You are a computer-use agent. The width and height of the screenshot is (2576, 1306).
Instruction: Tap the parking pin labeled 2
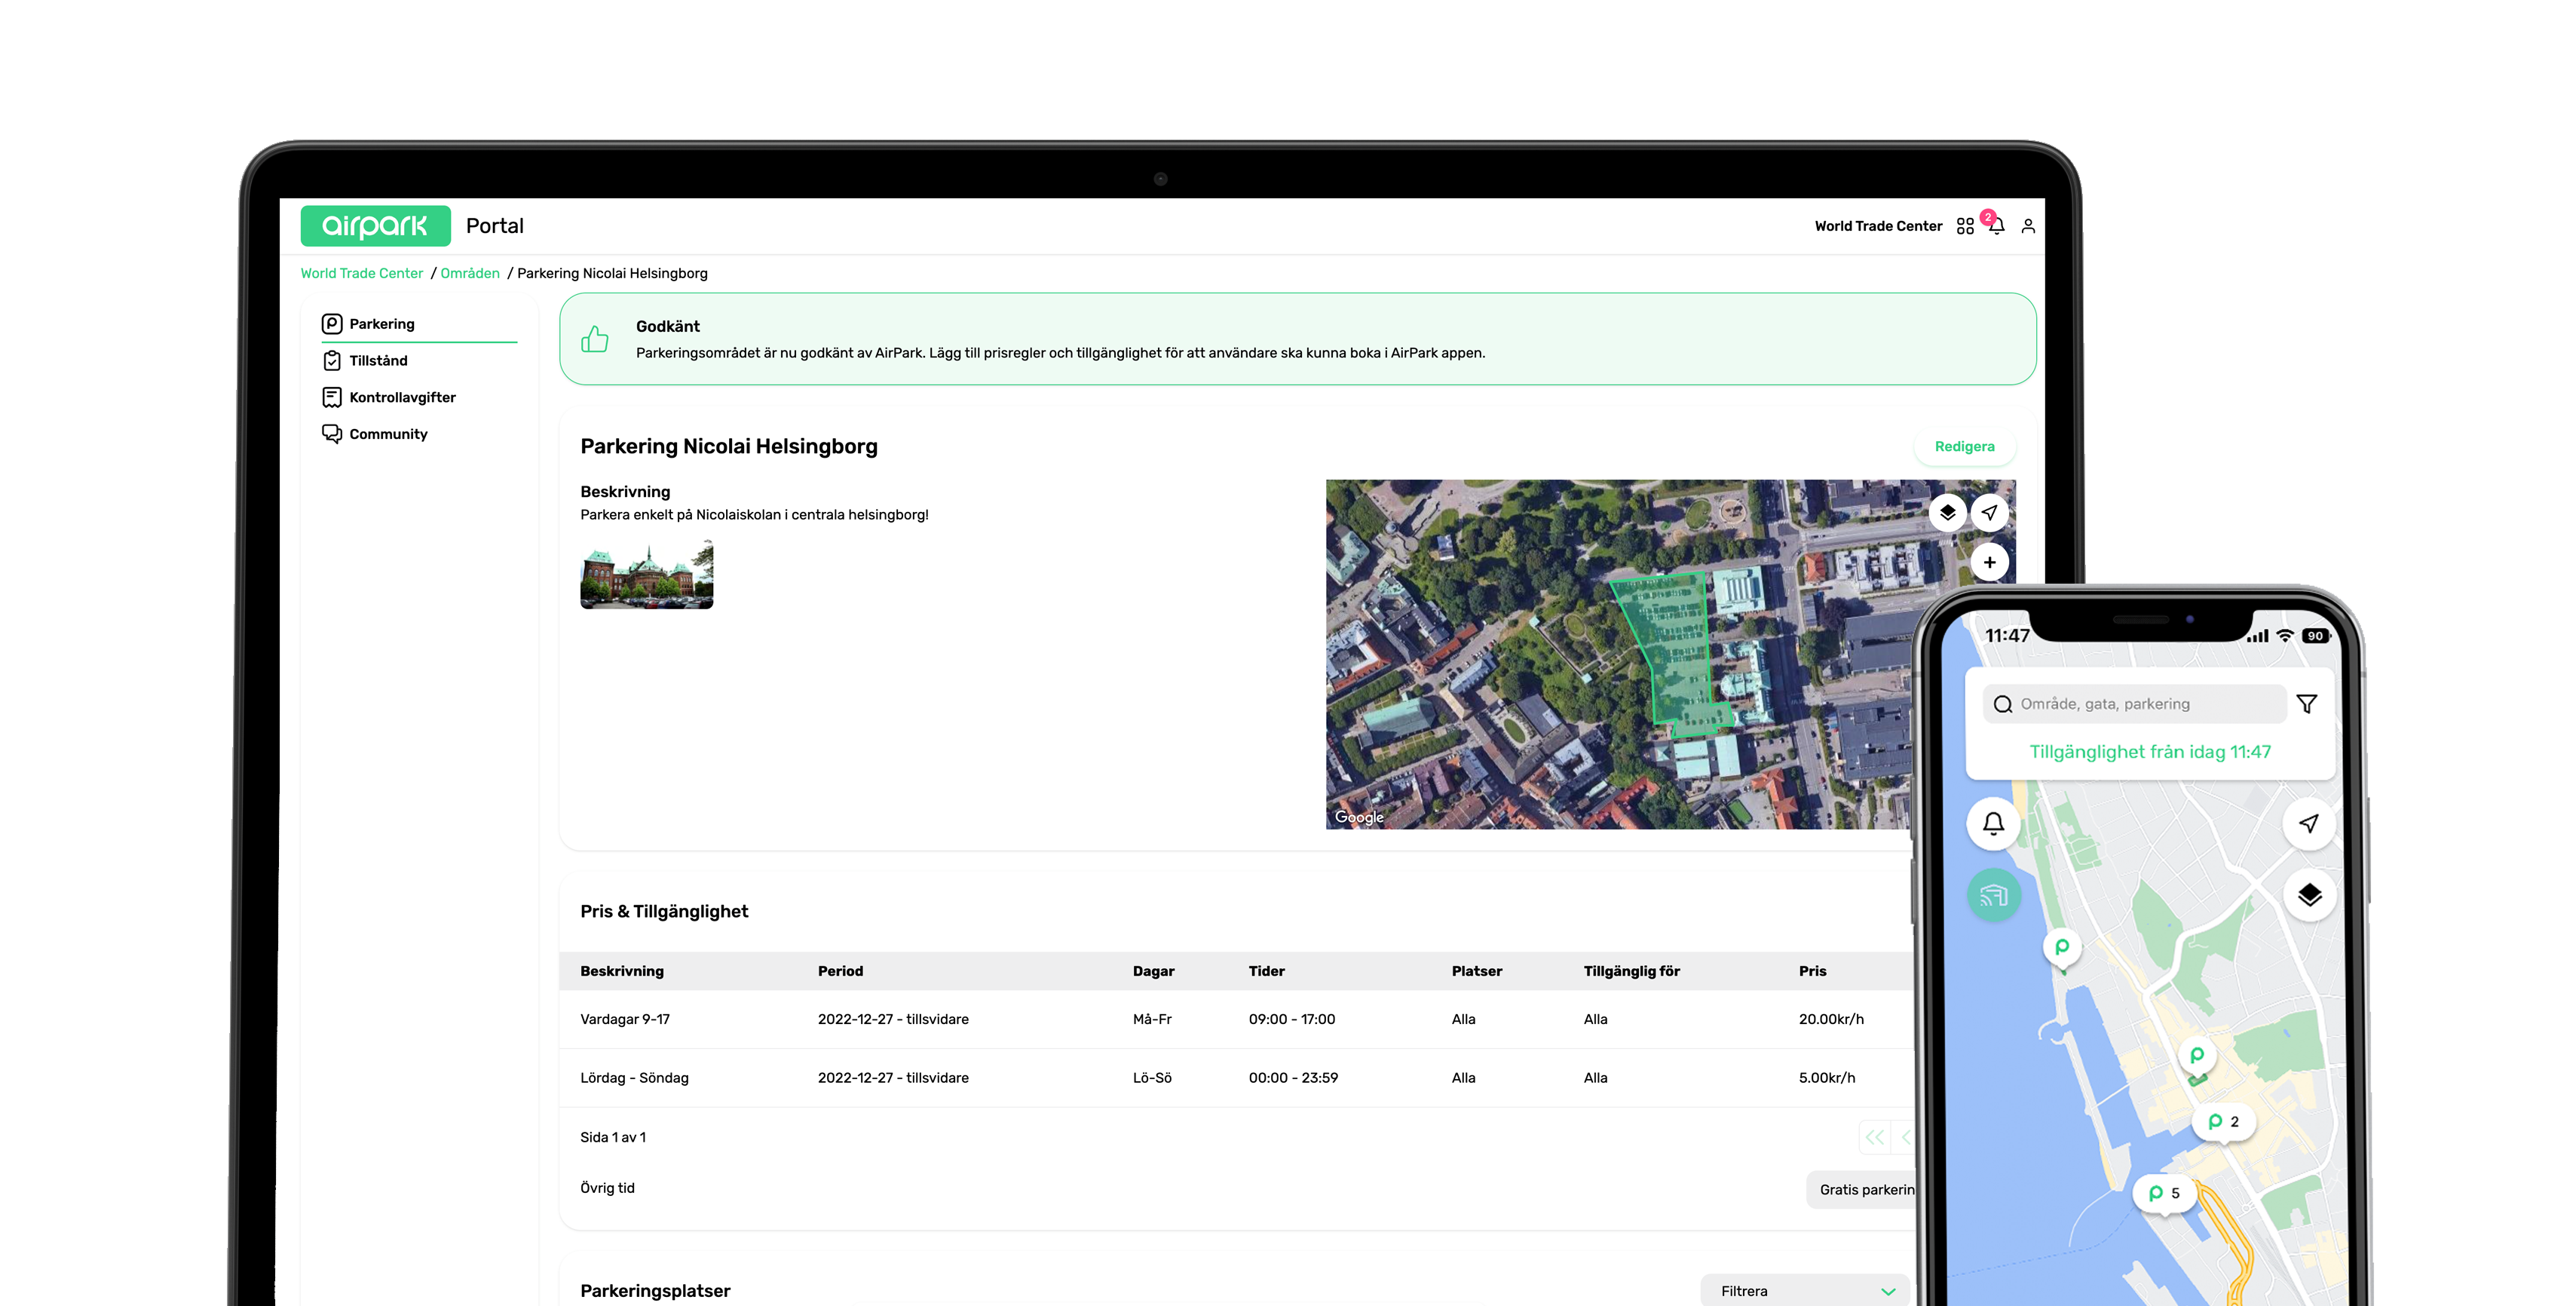click(2224, 1122)
